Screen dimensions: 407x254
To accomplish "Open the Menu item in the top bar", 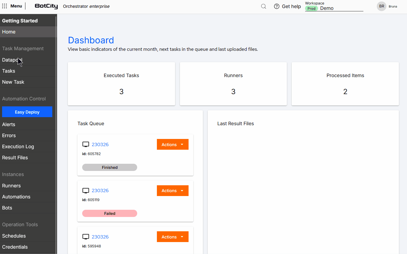I will coord(16,6).
